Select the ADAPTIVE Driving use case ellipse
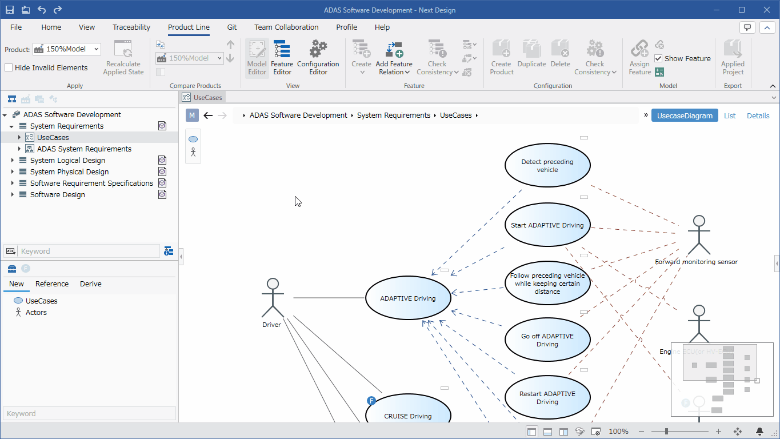This screenshot has width=780, height=439. (408, 298)
